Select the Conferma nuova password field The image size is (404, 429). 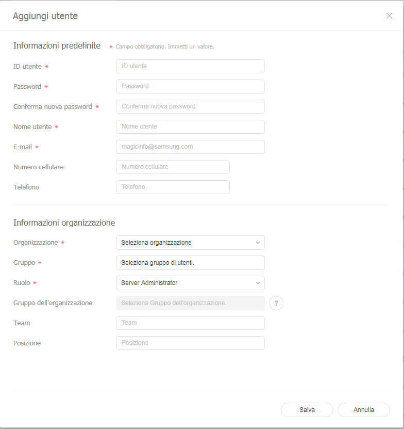click(x=190, y=106)
